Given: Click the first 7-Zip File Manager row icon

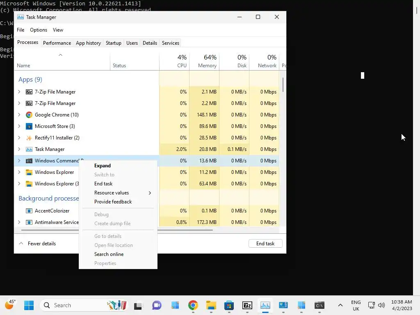Looking at the screenshot, I should (29, 92).
